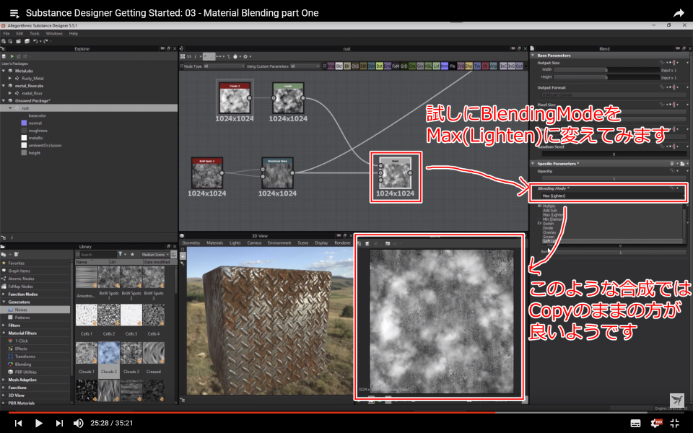
Task: Expand the metal_floor graph
Action: (10, 93)
